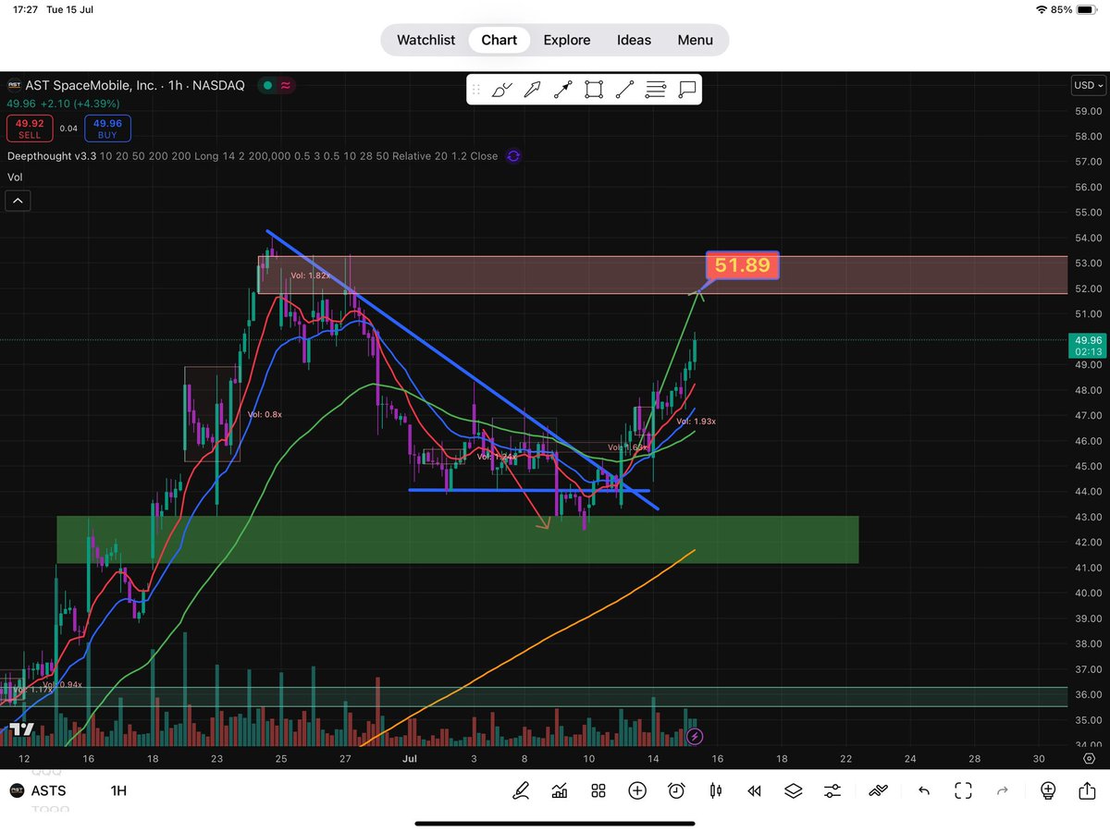Change the 1H timeframe interval
Viewport: 1110px width, 832px height.
pyautogui.click(x=118, y=791)
